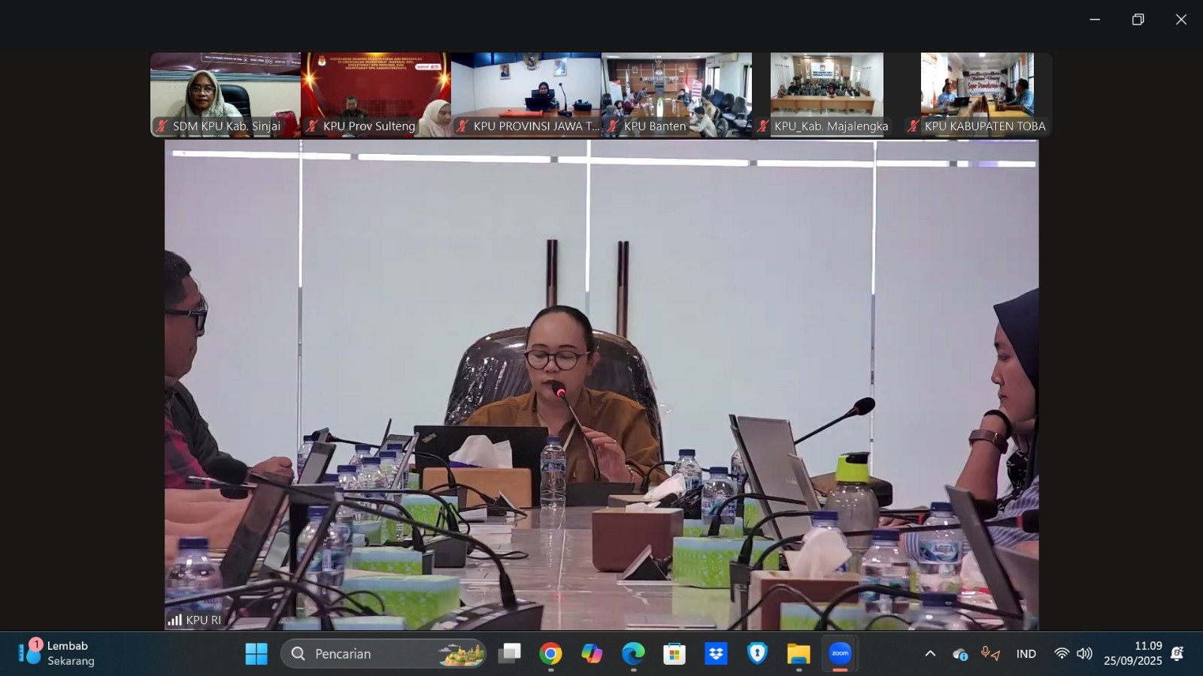The image size is (1203, 676).
Task: Open the Copilot taskbar icon
Action: [x=592, y=653]
